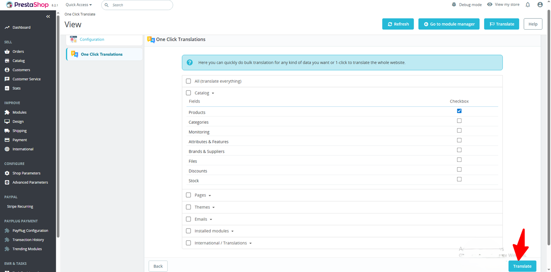This screenshot has width=551, height=272.
Task: Open the user profile avatar icon
Action: point(540,4)
